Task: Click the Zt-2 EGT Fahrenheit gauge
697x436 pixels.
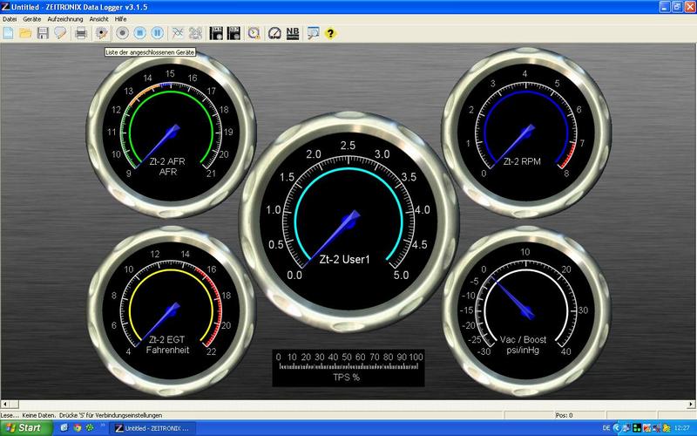Action: point(171,310)
